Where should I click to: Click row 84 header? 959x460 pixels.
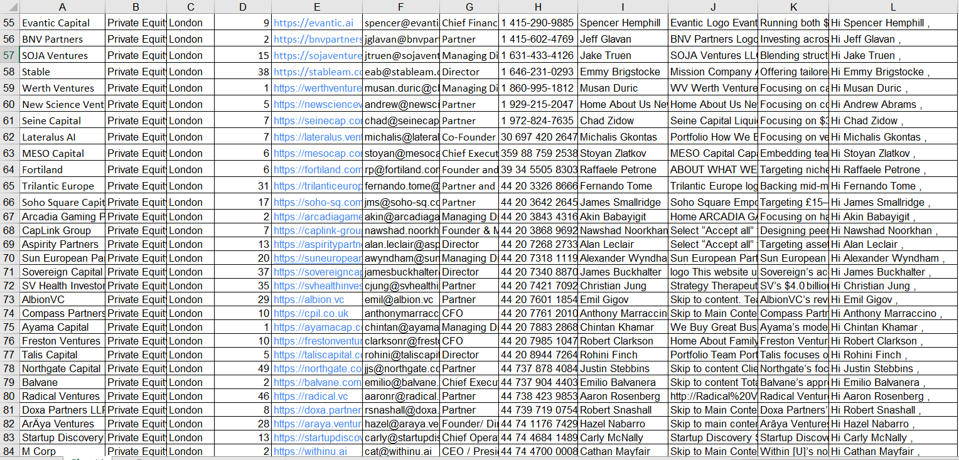(9, 451)
